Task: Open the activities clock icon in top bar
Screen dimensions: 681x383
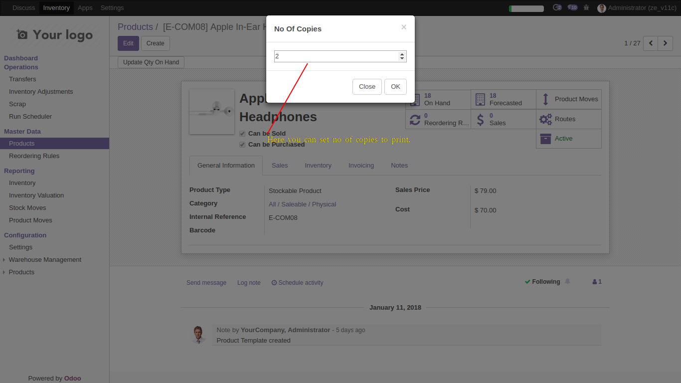Action: click(x=557, y=7)
